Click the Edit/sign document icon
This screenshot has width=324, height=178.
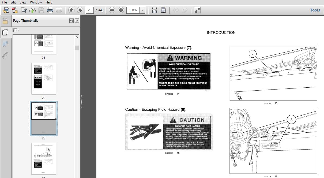tap(24, 10)
